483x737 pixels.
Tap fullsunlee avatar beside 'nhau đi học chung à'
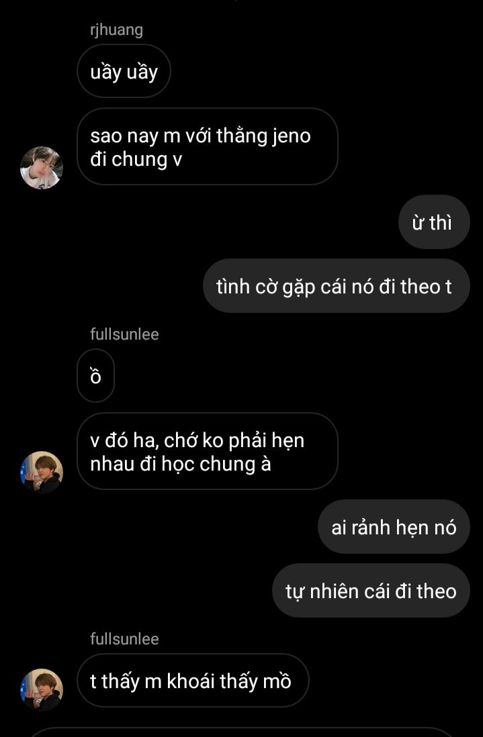coord(42,473)
